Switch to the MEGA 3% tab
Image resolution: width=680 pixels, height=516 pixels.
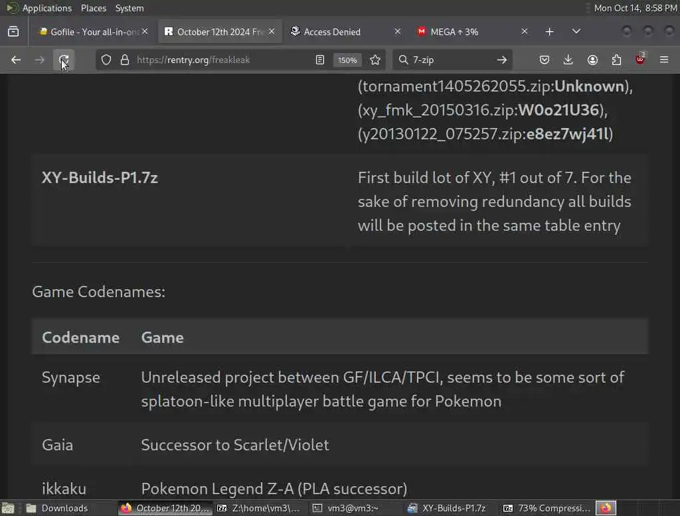472,32
